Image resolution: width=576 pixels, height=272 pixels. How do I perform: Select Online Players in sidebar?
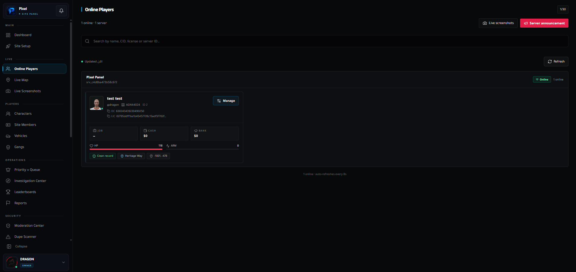pyautogui.click(x=34, y=69)
